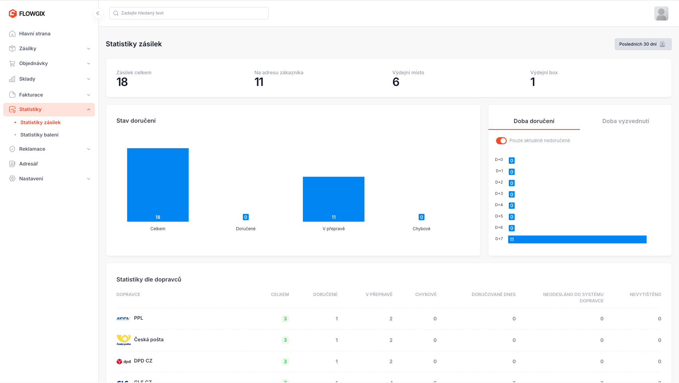Screen dimensions: 679x383
Task: Click the Adresář contacts icon
Action: pos(12,164)
